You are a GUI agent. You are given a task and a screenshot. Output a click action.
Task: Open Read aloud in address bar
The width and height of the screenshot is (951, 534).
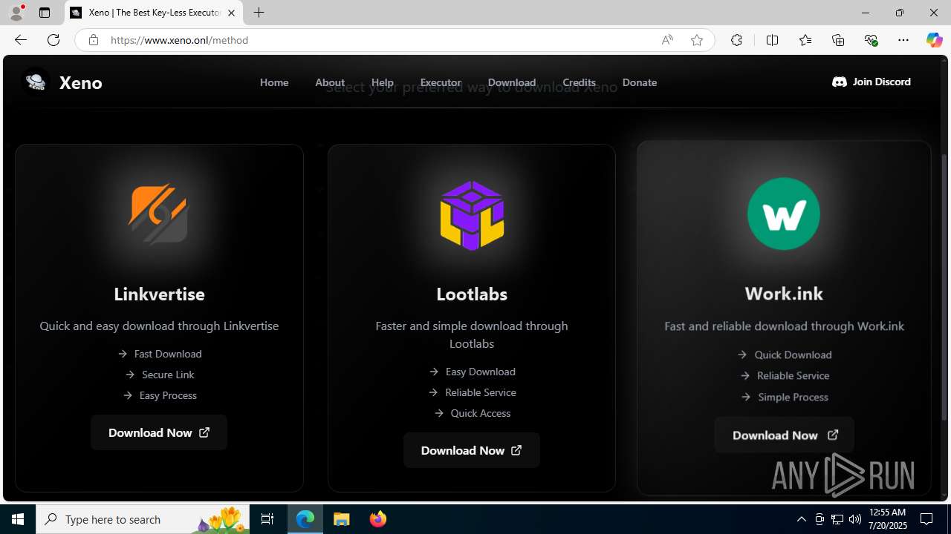[667, 40]
